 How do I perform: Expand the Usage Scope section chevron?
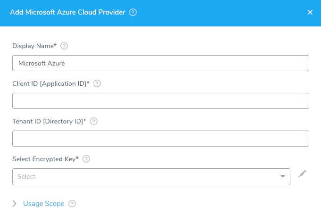[14, 204]
